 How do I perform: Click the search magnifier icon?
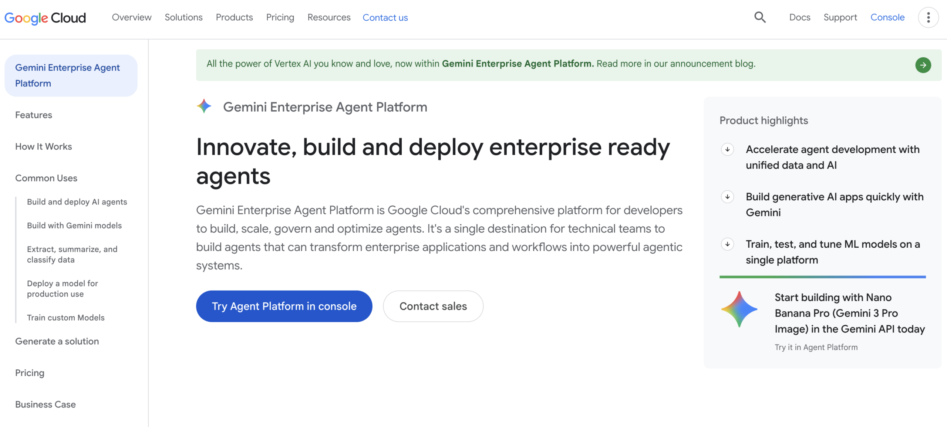point(760,17)
